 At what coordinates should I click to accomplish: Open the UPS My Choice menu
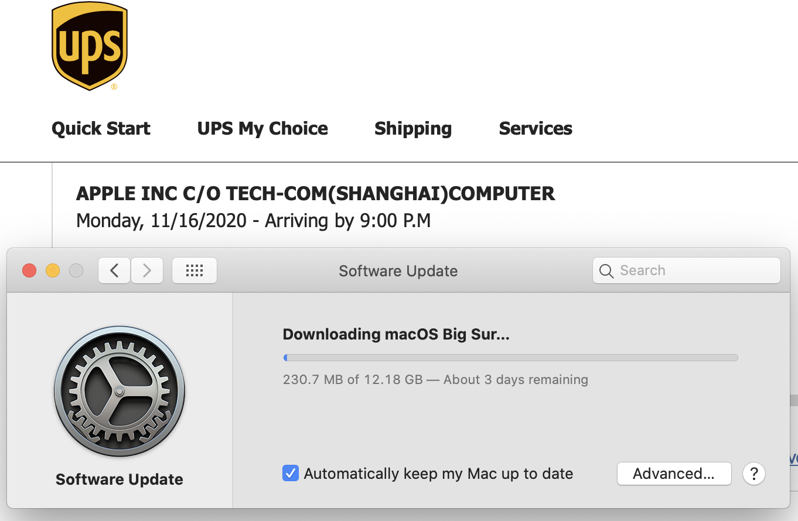262,128
